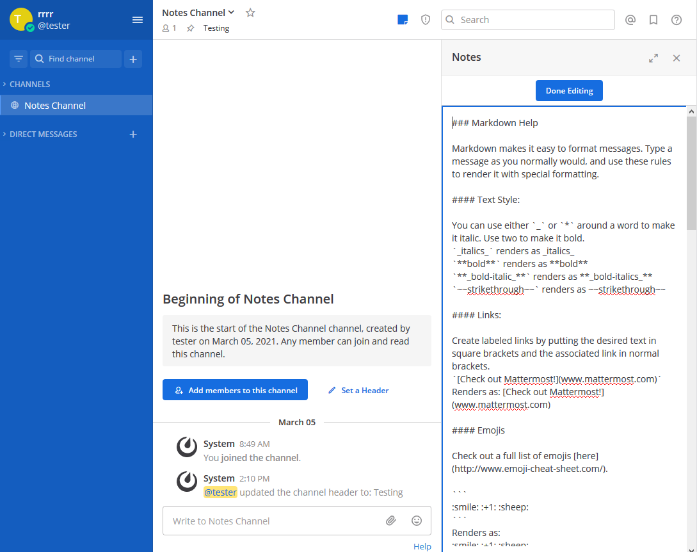Click the Beginning of Notes Channel heading
The width and height of the screenshot is (697, 552).
(x=248, y=299)
